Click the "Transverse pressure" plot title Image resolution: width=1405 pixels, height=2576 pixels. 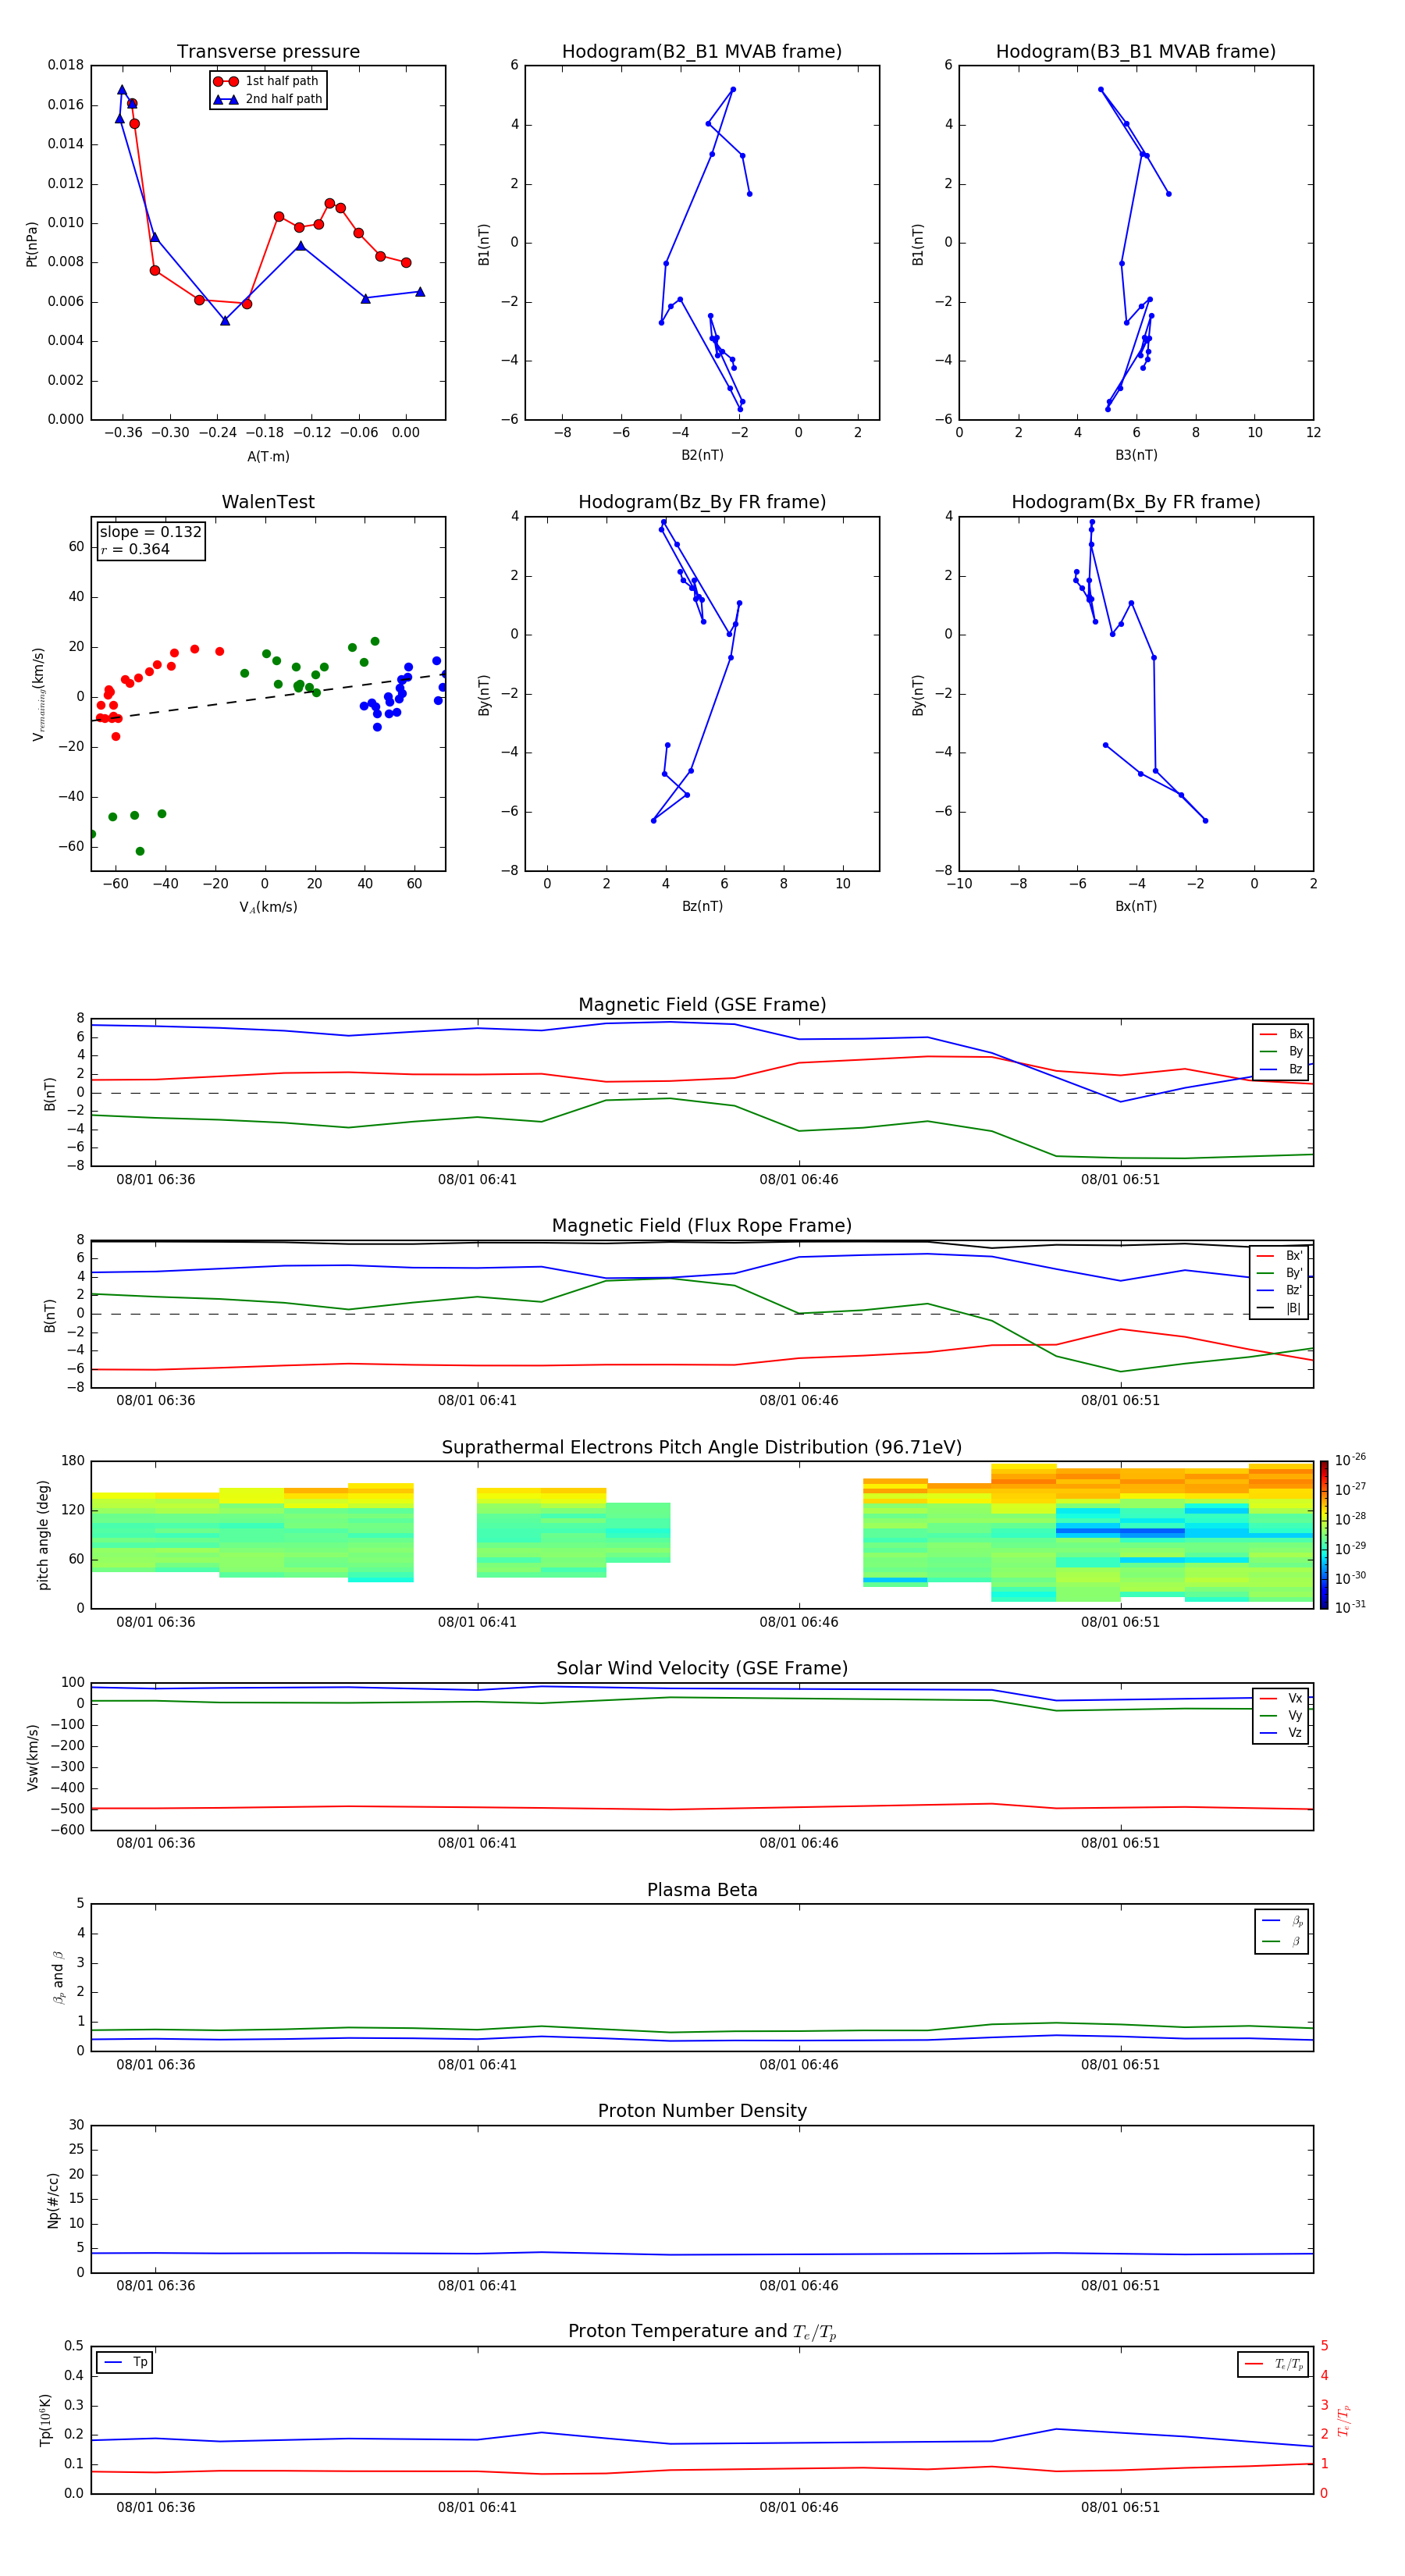268,52
